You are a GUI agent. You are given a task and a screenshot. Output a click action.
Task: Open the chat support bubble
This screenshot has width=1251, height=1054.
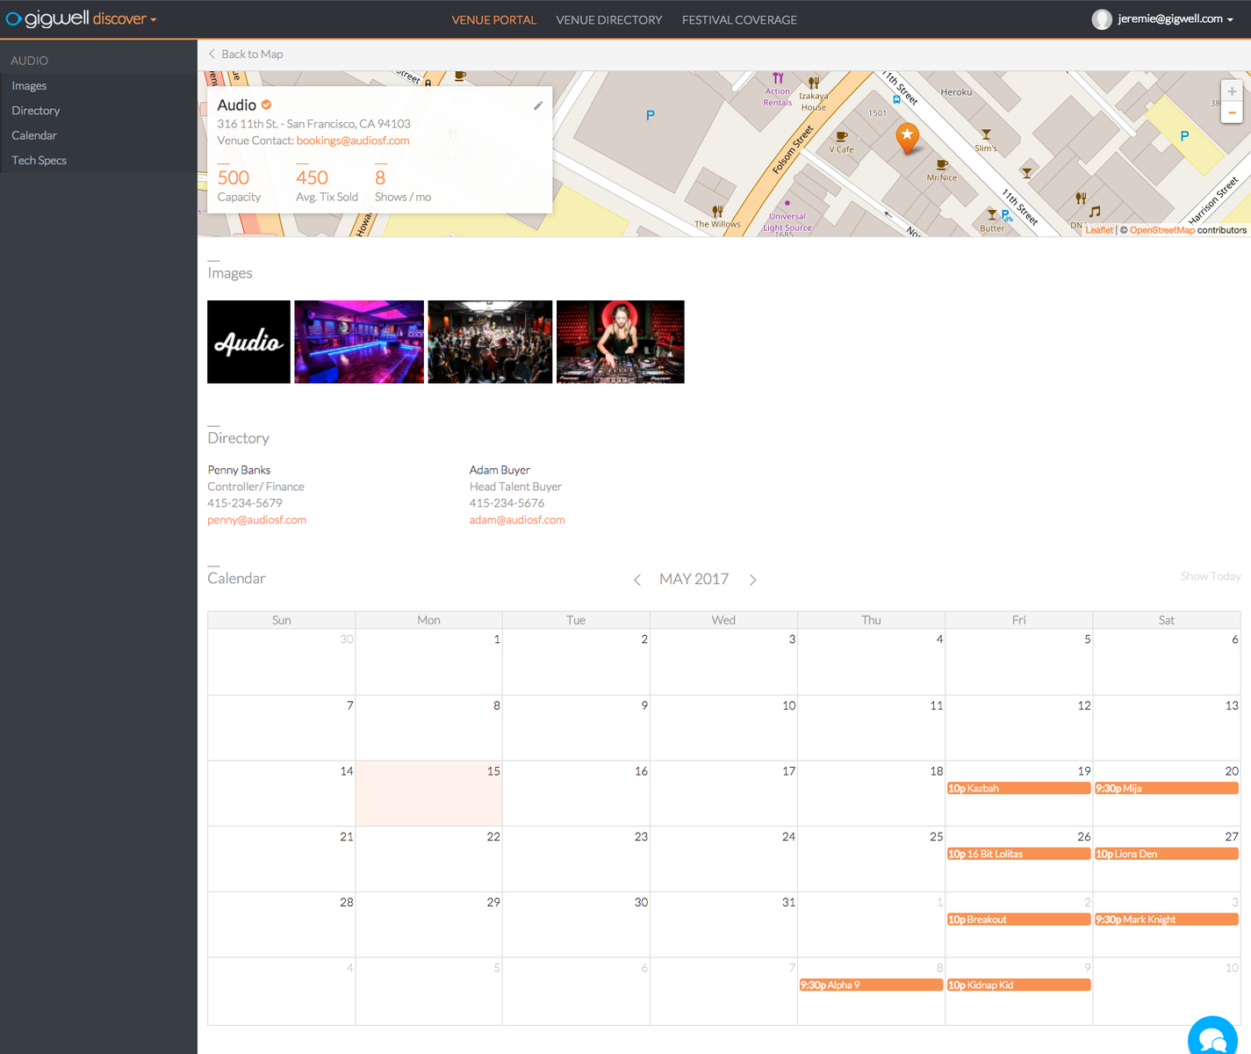(1212, 1037)
